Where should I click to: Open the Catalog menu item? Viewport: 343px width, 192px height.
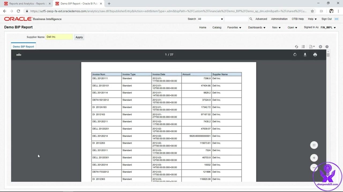tap(217, 27)
